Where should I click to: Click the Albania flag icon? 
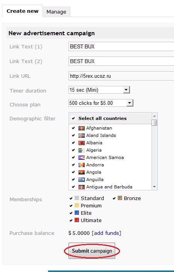(82, 143)
